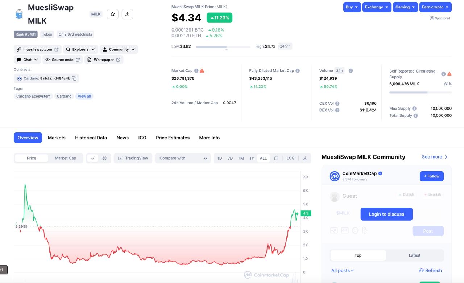The height and width of the screenshot is (283, 464).
Task: Click the Market Cap warning triangle icon
Action: (202, 71)
